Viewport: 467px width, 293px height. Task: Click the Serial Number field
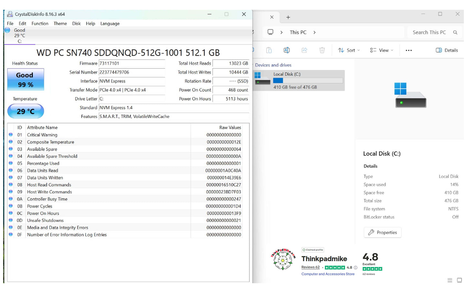click(x=132, y=72)
